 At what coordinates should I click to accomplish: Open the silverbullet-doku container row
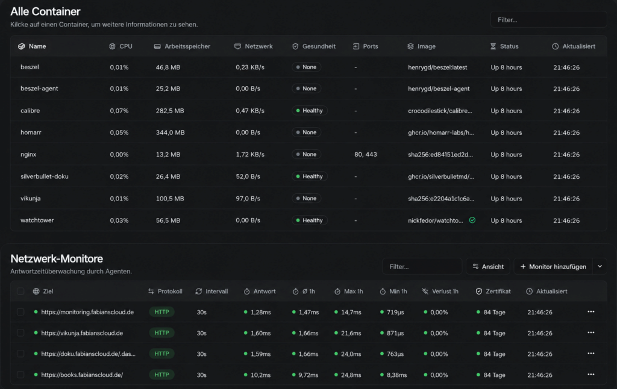tap(308, 176)
